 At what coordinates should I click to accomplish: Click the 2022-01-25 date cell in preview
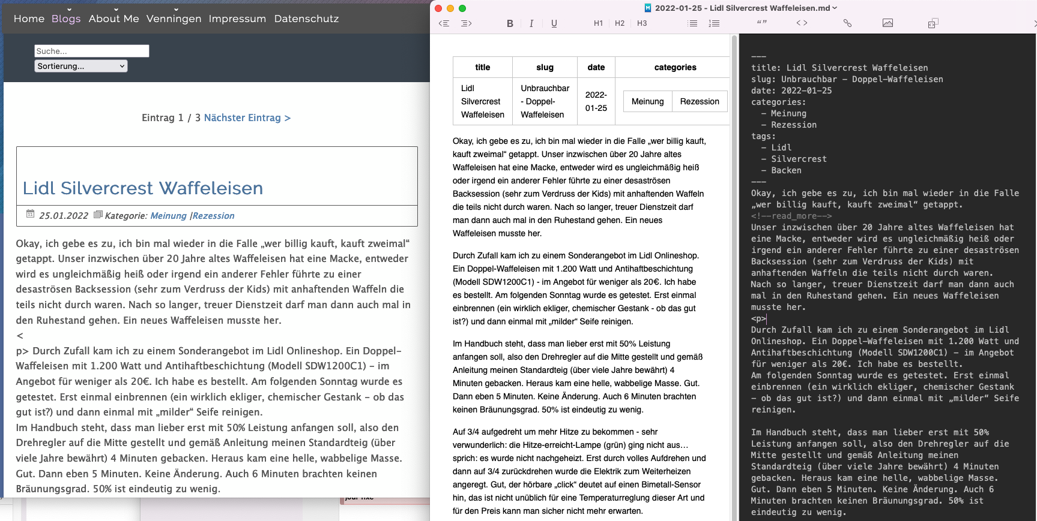(x=596, y=101)
